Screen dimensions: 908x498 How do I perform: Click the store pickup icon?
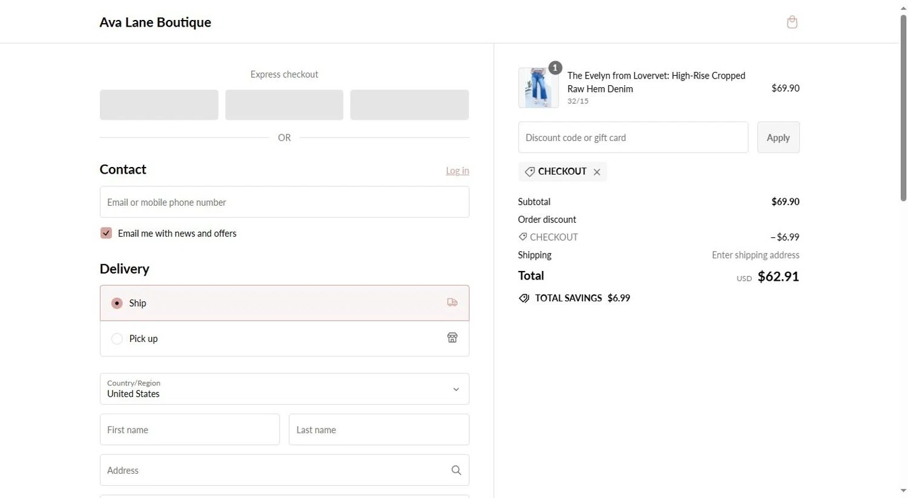tap(452, 338)
